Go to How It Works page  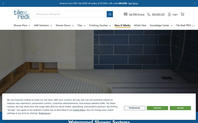[x=122, y=25]
